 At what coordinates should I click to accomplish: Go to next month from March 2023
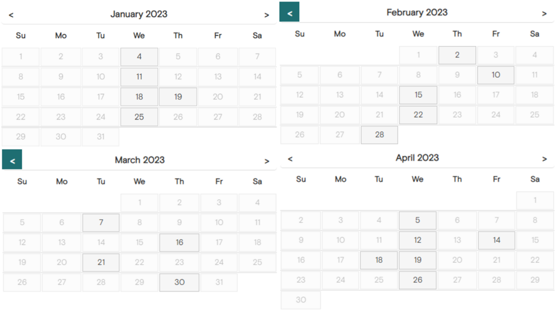pyautogui.click(x=267, y=161)
